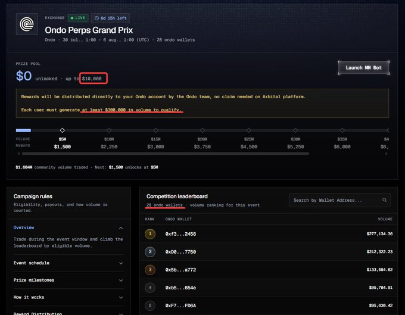Click the milestones scroll right arrow
Viewport: 405px width, 315px height.
387,154
